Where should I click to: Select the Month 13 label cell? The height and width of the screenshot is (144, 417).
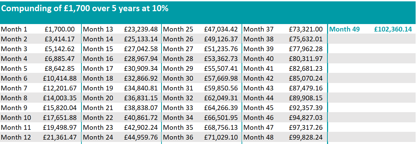coord(98,29)
